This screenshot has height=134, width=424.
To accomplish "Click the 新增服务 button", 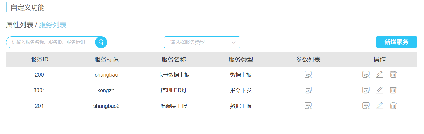I will click(x=396, y=42).
